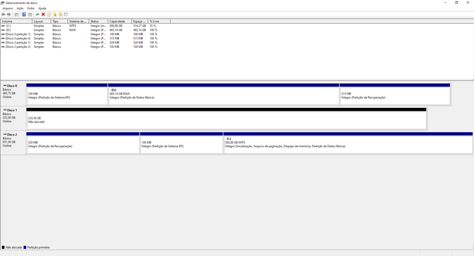Click the Forward arrow in the toolbar
The image size is (474, 256).
coord(9,15)
